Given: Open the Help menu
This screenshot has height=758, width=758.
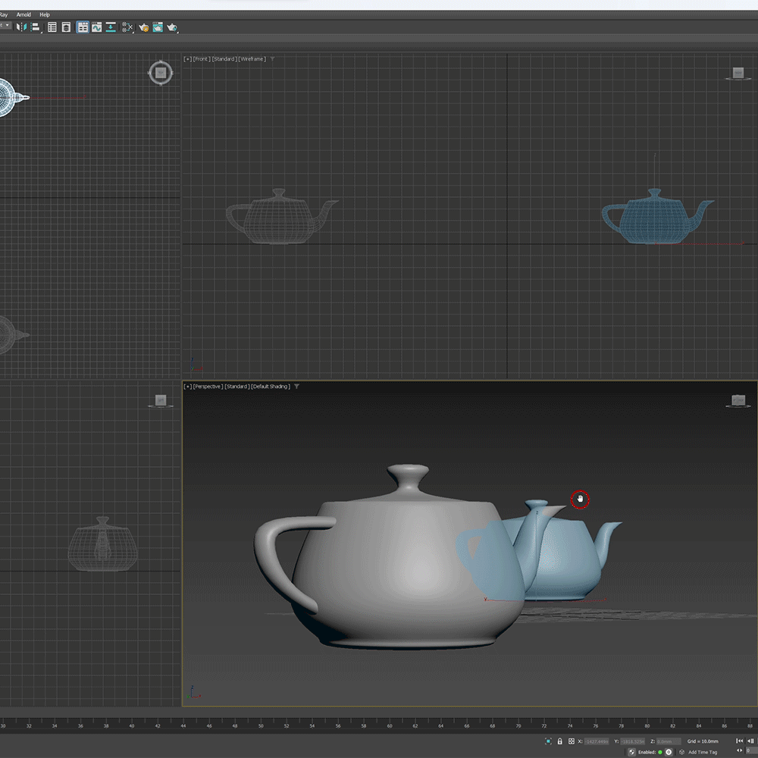Looking at the screenshot, I should tap(45, 14).
